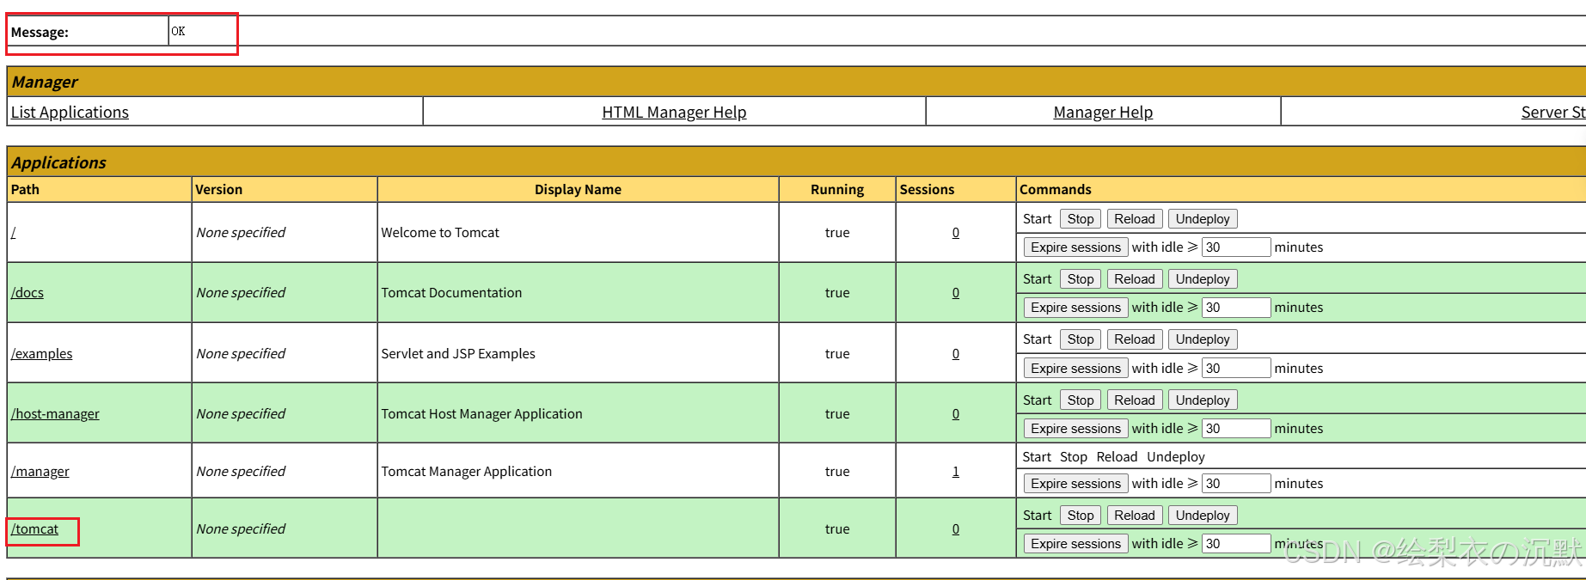
Task: Stop the Tomcat Documentation application
Action: point(1081,279)
